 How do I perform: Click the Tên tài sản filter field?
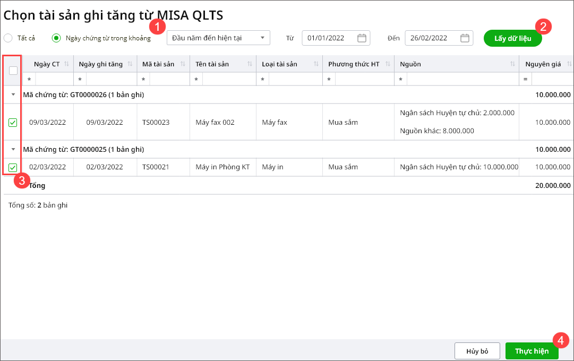(x=228, y=79)
